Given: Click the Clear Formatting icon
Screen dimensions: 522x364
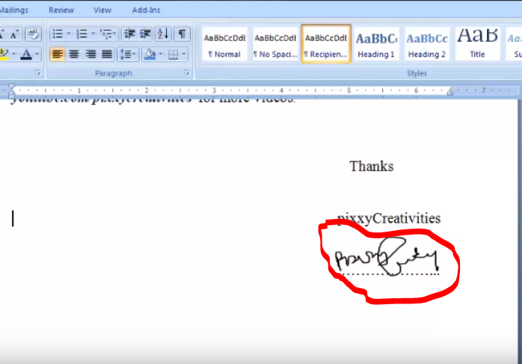Looking at the screenshot, I should coord(33,34).
